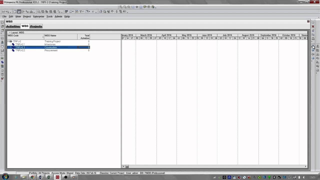Click the Primavera P6 taskbar button
Image resolution: width=320 pixels, height=180 pixels.
[57, 177]
